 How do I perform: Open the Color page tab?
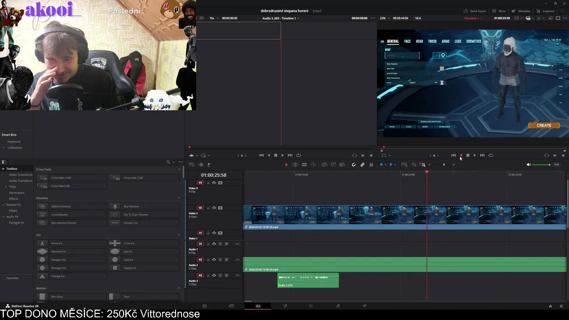(x=311, y=306)
